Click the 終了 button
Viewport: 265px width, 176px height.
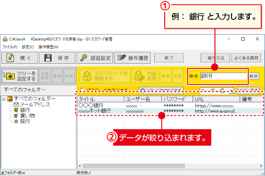(169, 58)
